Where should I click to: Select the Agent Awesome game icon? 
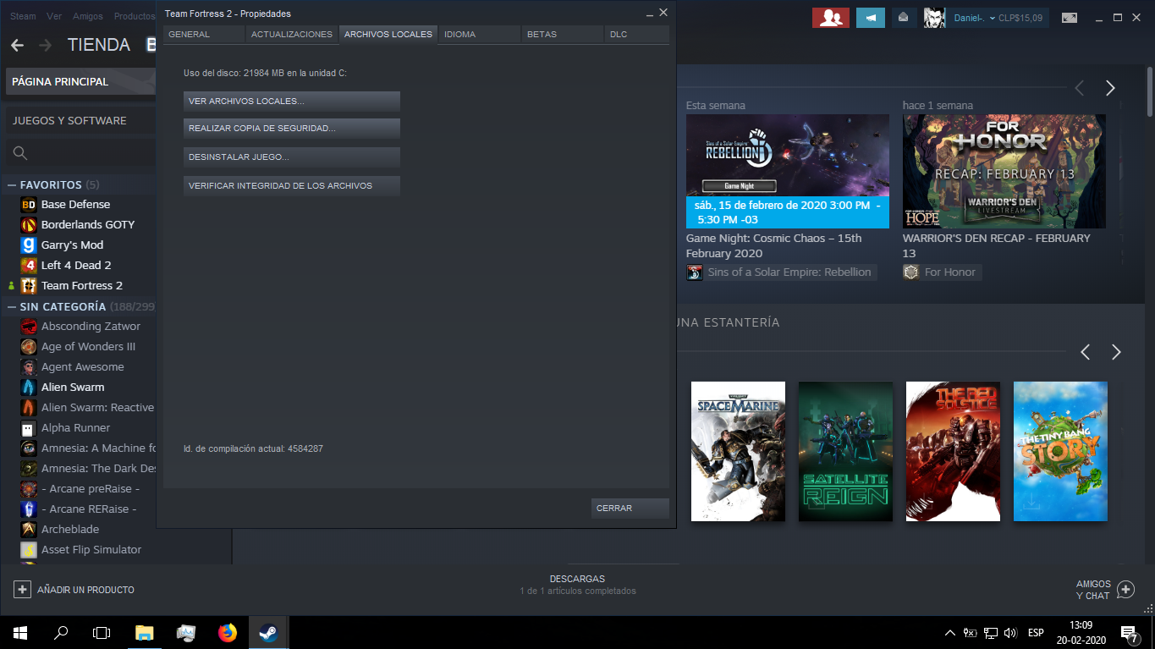pyautogui.click(x=29, y=366)
